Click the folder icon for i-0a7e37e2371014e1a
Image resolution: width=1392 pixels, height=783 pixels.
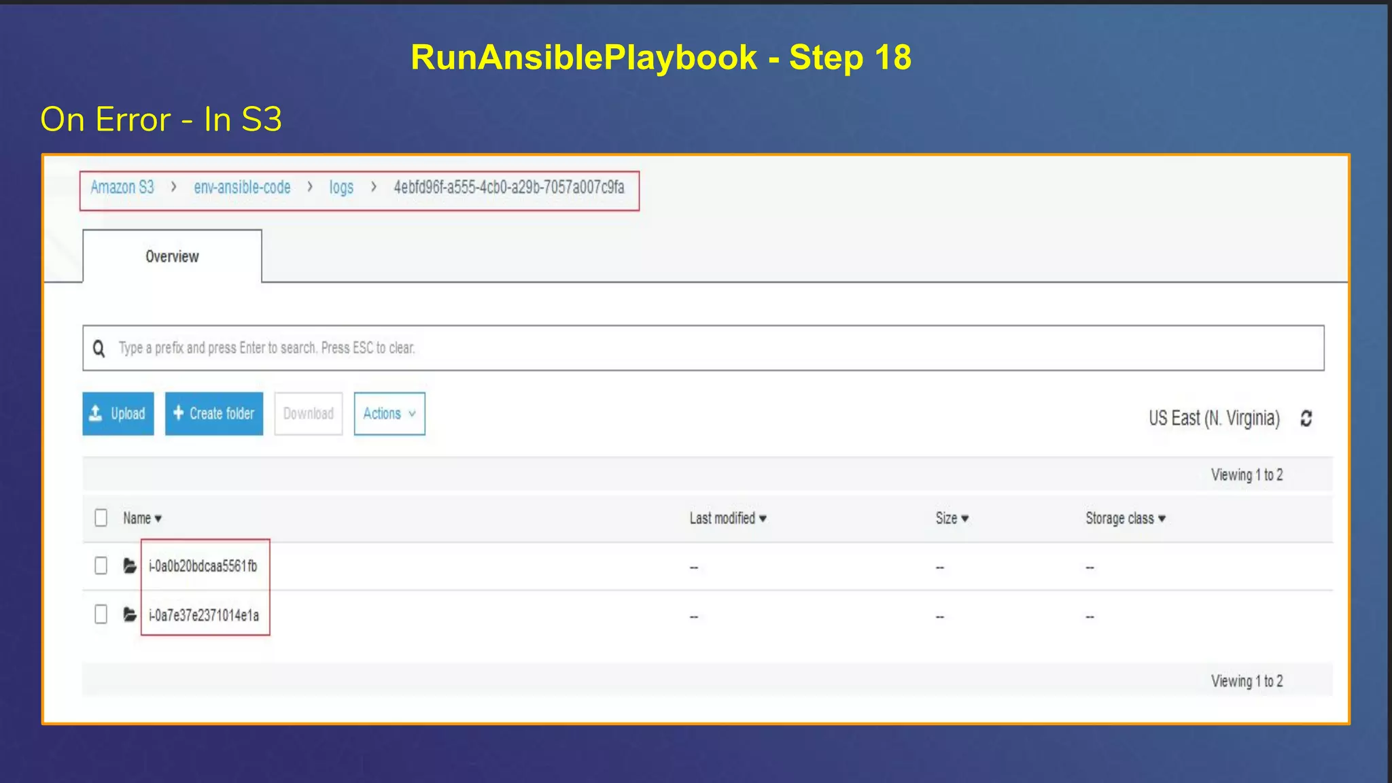(130, 614)
